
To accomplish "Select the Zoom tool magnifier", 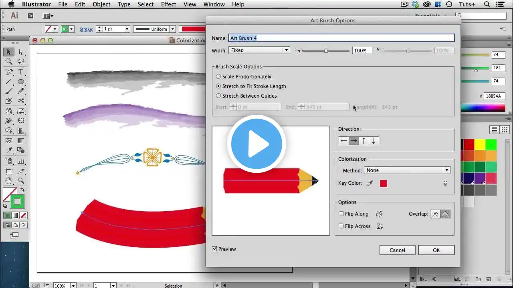I will [21, 181].
